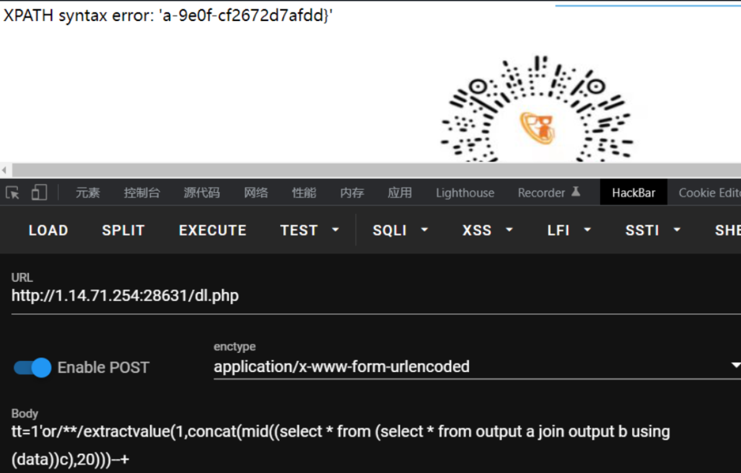This screenshot has height=473, width=741.
Task: Select the HackBar tab
Action: (x=634, y=193)
